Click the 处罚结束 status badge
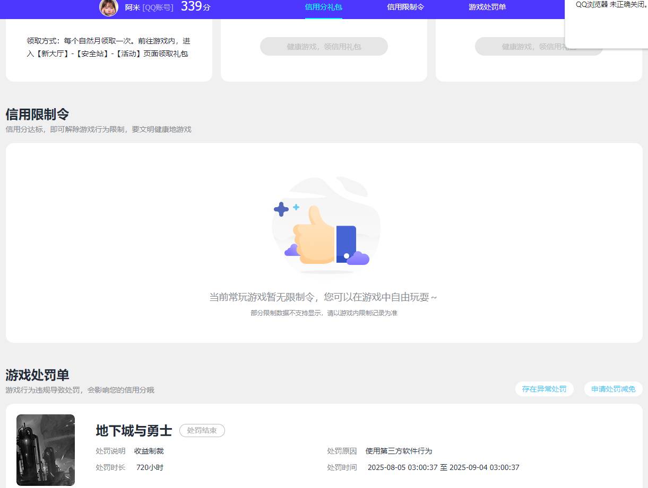The height and width of the screenshot is (488, 648). click(x=202, y=430)
